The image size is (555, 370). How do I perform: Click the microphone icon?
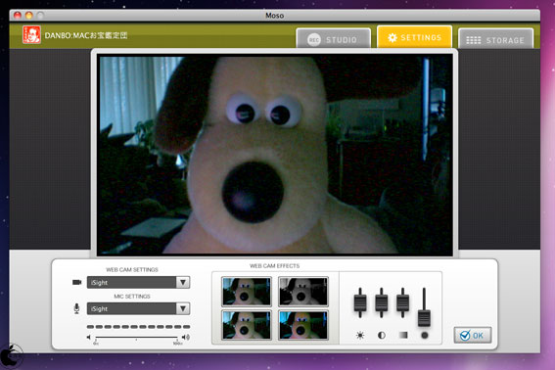(76, 308)
